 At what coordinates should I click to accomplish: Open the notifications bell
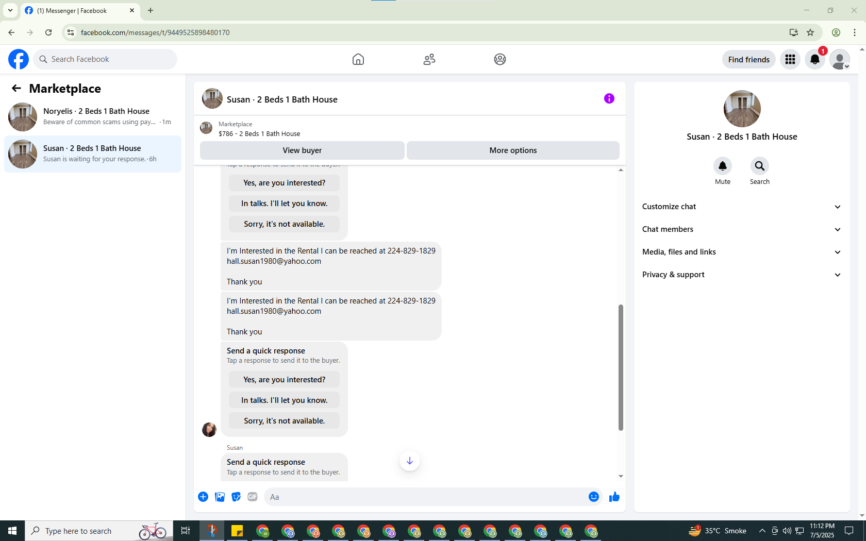(815, 59)
